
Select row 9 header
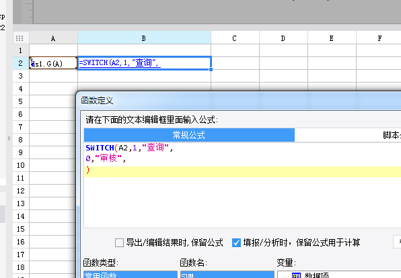pyautogui.click(x=21, y=152)
